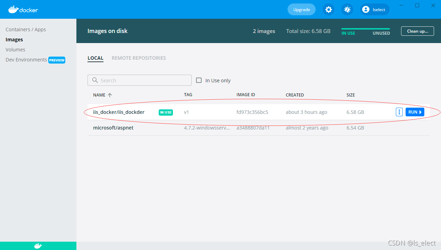Click the SIZE column header
Viewport: 441px width, 250px height.
pyautogui.click(x=351, y=95)
